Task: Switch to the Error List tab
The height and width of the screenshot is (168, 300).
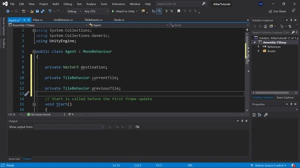Action: coord(14,159)
